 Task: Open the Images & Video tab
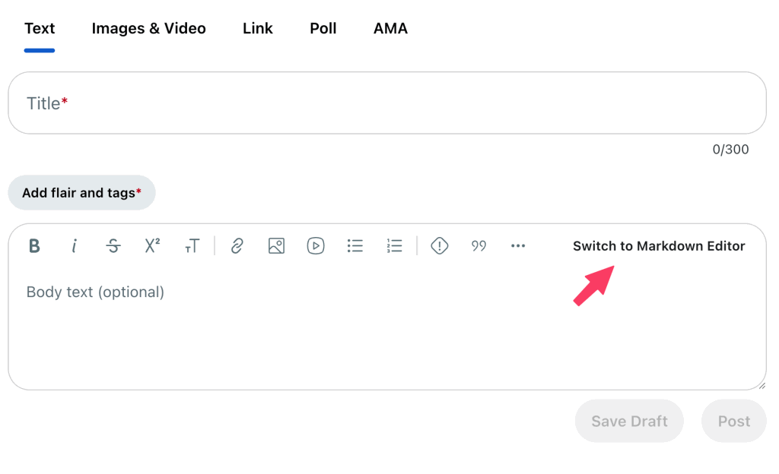[x=148, y=29]
